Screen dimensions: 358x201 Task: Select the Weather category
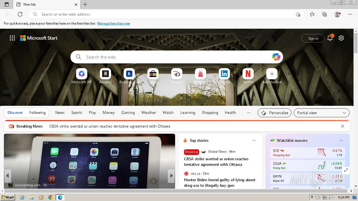tap(149, 113)
